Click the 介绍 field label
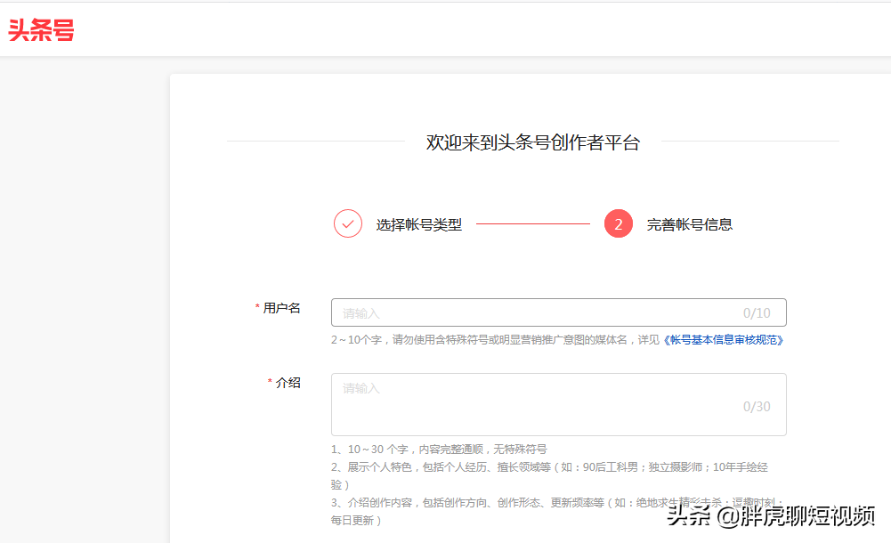The height and width of the screenshot is (543, 891). tap(288, 383)
